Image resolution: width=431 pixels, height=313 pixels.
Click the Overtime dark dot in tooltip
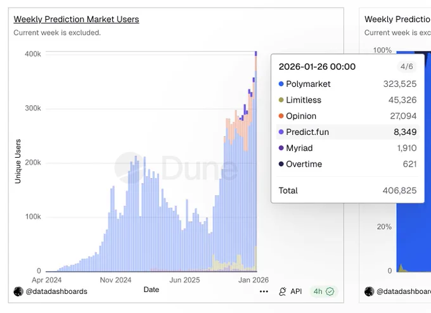pos(281,164)
